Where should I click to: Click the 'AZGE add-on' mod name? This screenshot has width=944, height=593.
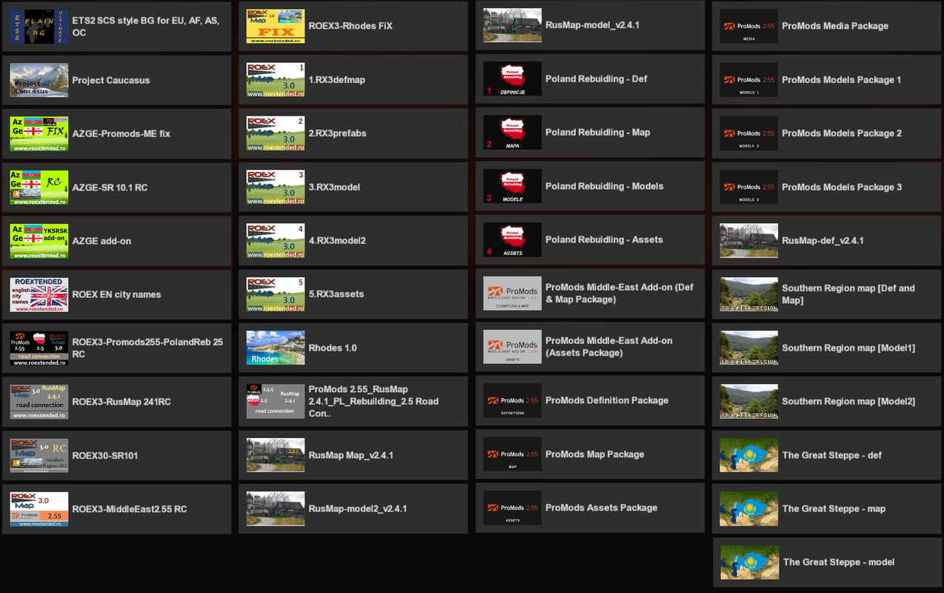(x=102, y=241)
